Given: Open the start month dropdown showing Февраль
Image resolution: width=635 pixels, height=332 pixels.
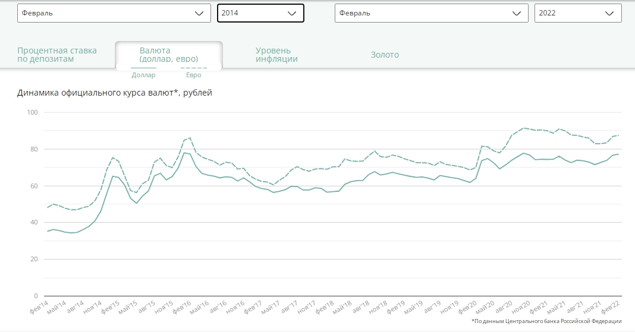Looking at the screenshot, I should (x=114, y=13).
